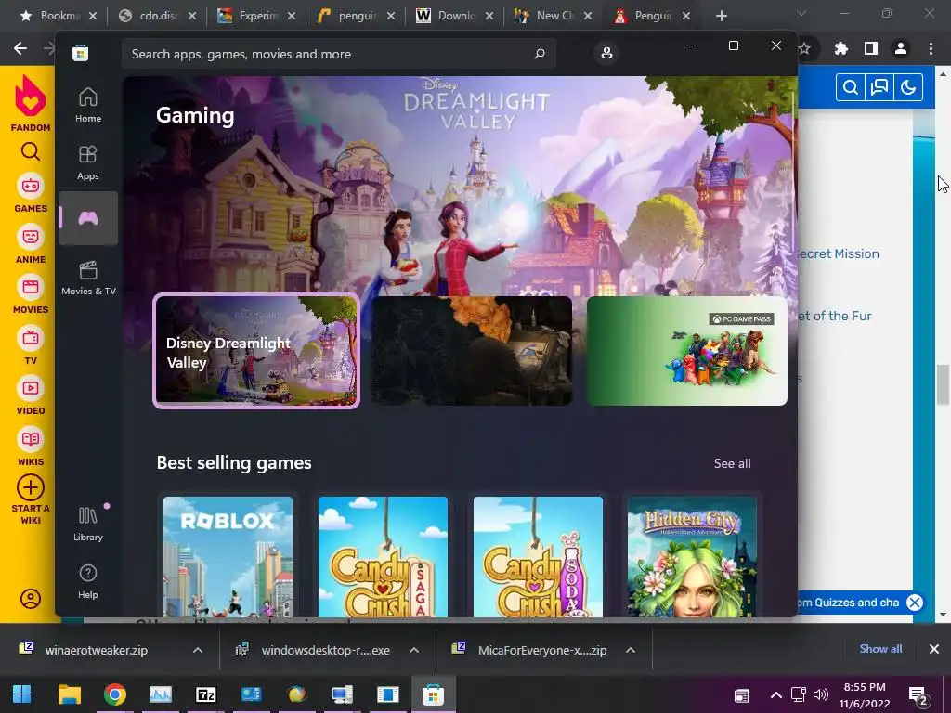Screen dimensions: 951x713
Task: Open Windows Start menu
Action: pos(22,694)
